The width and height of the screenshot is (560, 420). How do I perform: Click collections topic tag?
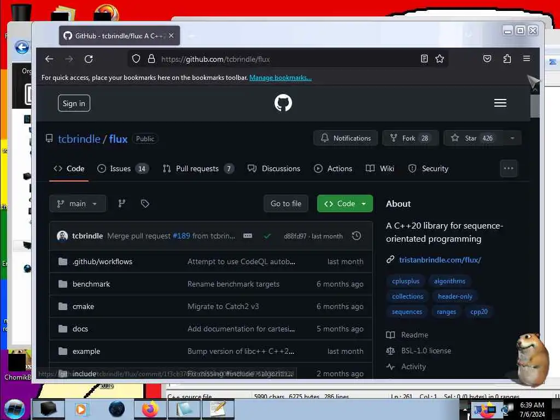pyautogui.click(x=407, y=296)
